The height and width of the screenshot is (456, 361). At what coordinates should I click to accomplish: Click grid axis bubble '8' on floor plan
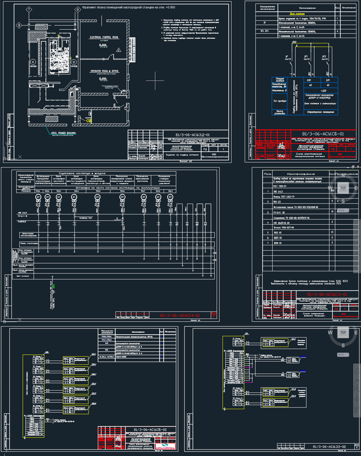(78, 10)
